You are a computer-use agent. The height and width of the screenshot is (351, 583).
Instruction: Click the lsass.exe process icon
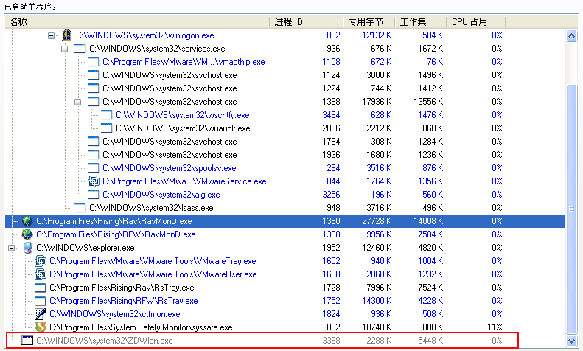[80, 208]
